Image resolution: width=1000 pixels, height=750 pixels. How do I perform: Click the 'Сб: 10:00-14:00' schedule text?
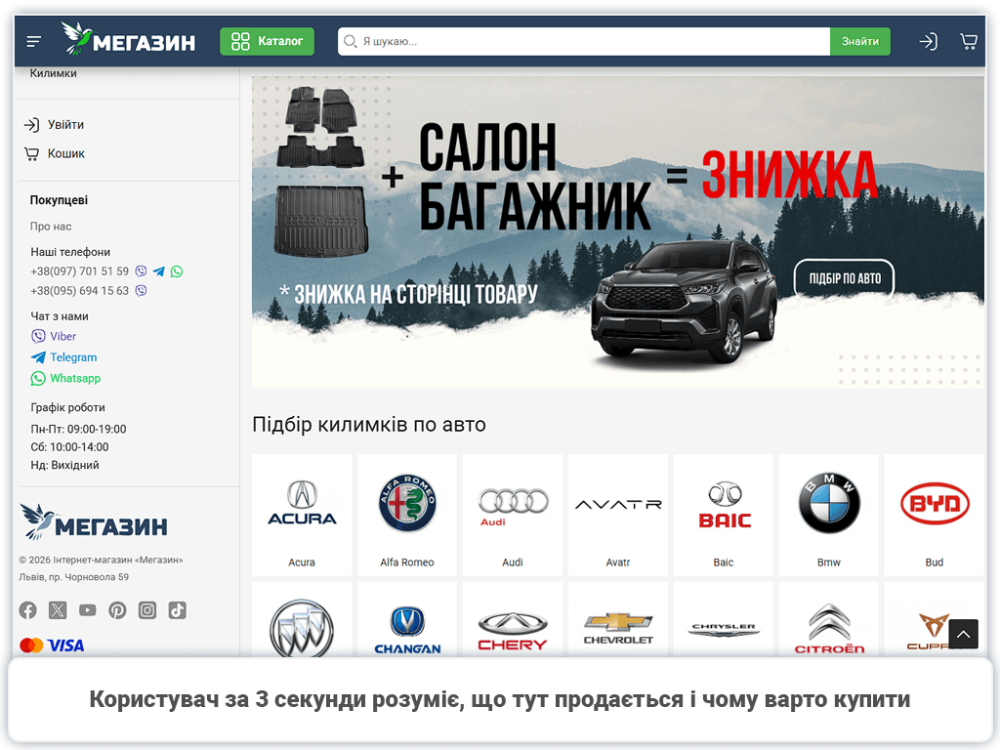(x=69, y=447)
